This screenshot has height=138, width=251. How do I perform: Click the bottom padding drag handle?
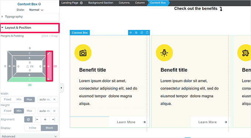pos(30,75)
